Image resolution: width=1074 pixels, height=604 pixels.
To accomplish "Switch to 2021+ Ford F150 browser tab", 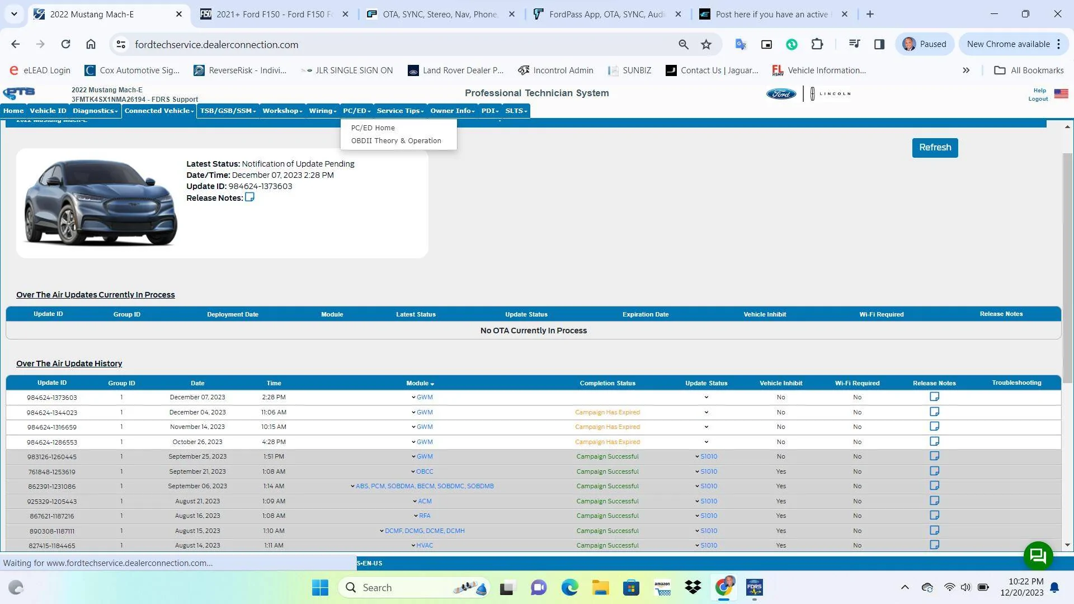I will coord(274,15).
